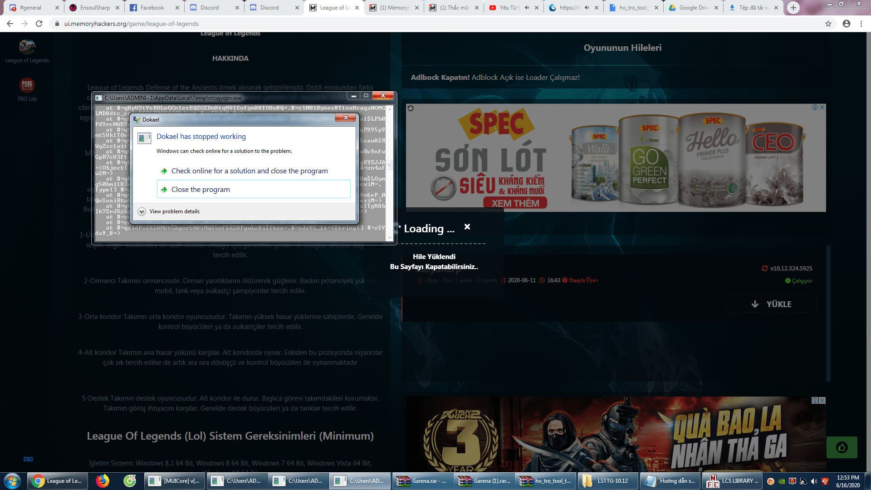This screenshot has height=490, width=871.
Task: Open Hướng dẫn s... taskbar item
Action: click(670, 481)
